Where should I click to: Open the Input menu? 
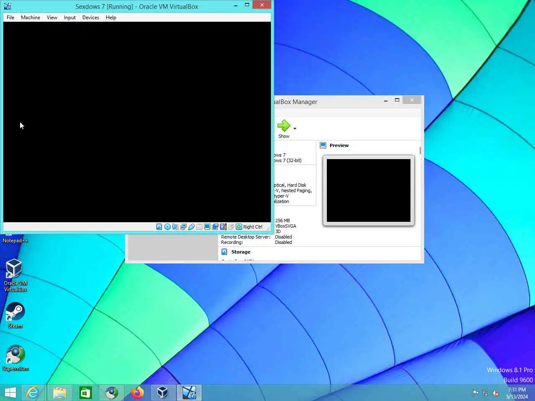pyautogui.click(x=70, y=18)
